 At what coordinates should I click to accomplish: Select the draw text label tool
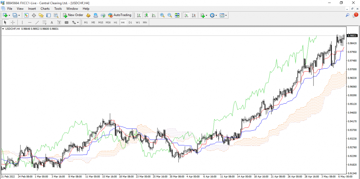coord(59,22)
